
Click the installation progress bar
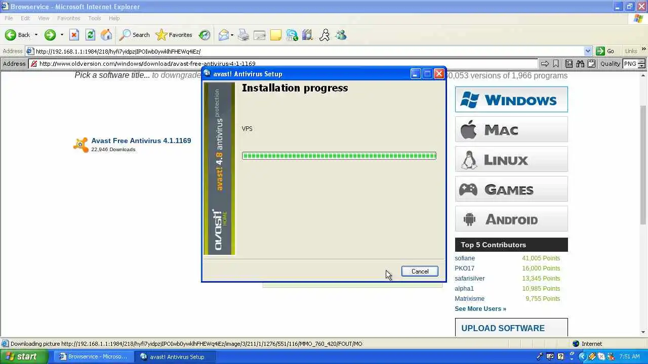pos(339,156)
